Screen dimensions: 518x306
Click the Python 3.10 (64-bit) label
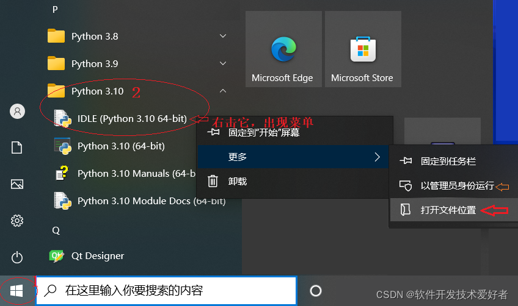pyautogui.click(x=121, y=146)
